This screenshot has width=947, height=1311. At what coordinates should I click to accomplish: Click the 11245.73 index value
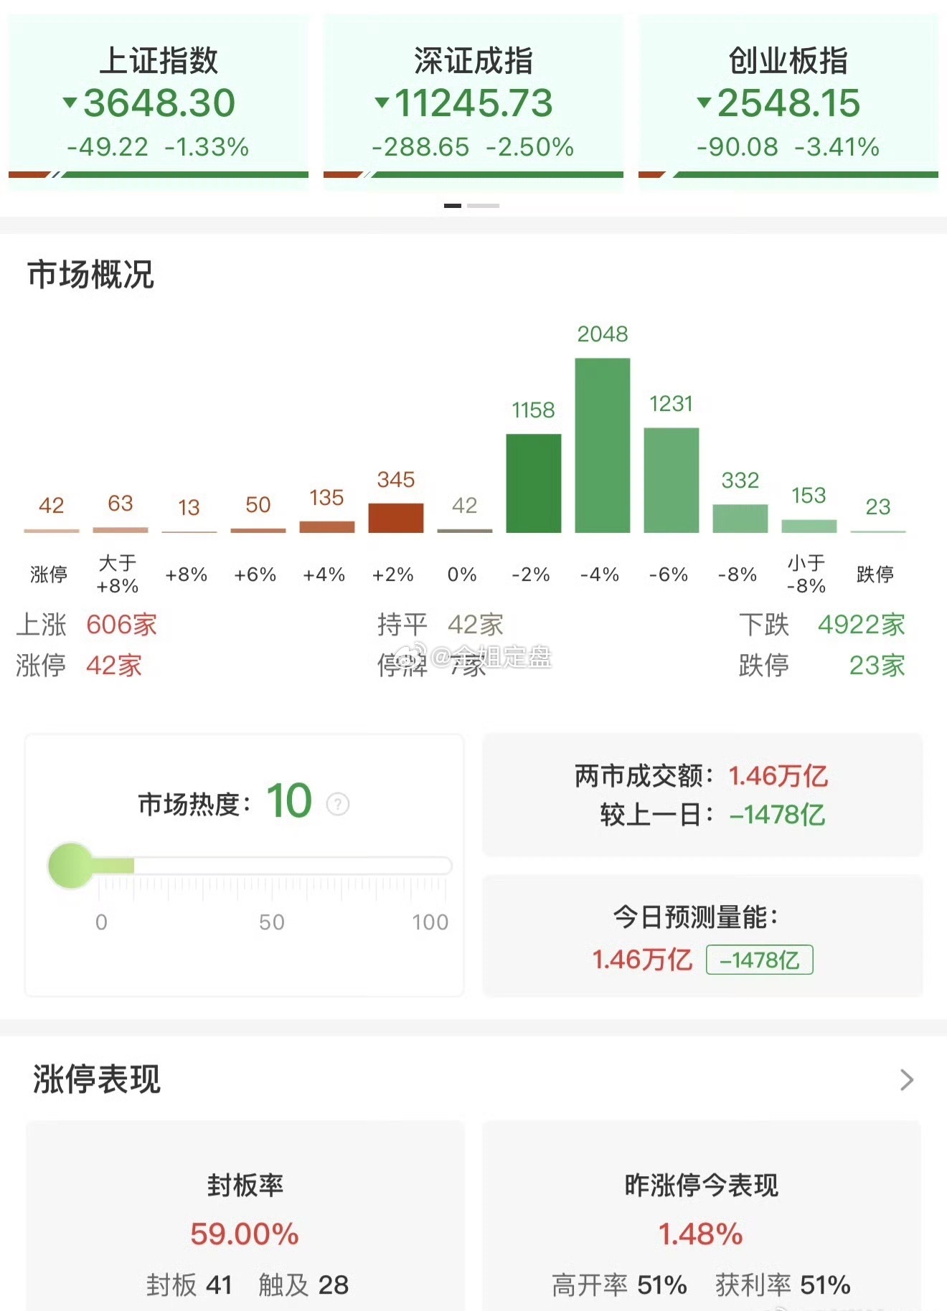[x=474, y=103]
